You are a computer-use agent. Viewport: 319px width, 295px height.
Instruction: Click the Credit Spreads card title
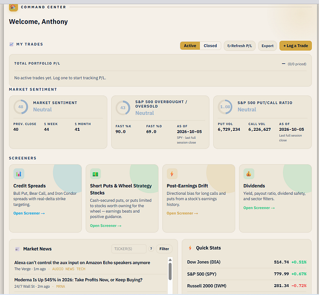pos(29,186)
